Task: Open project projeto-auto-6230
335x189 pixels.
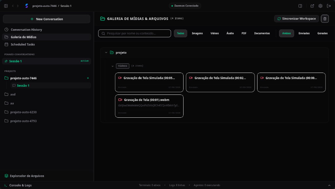Action: pos(46,112)
